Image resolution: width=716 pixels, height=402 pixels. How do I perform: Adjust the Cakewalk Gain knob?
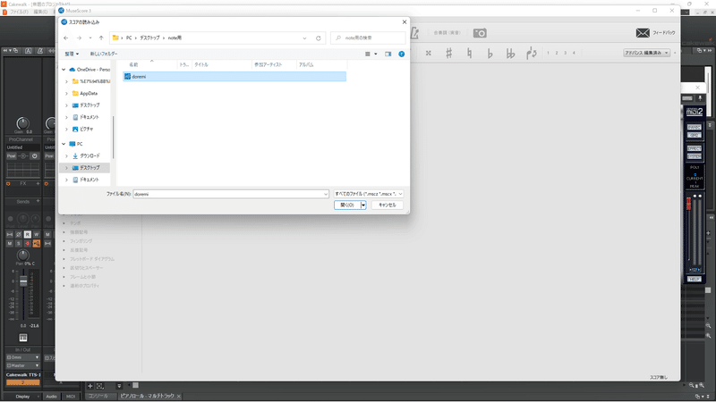22,122
